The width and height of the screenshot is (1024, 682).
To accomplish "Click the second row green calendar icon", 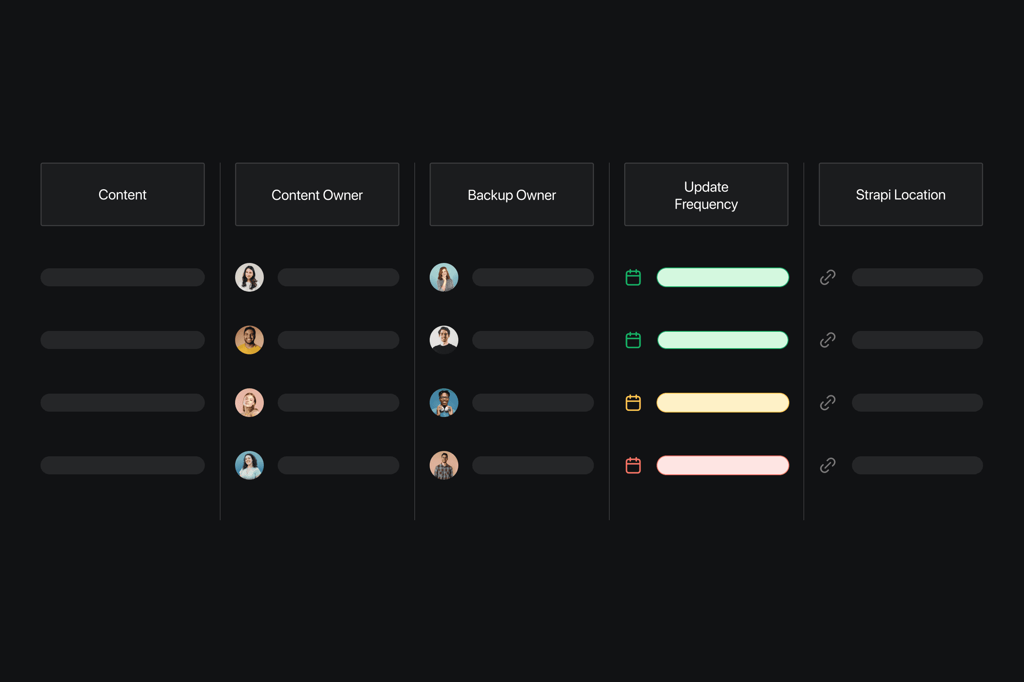I will click(x=633, y=340).
